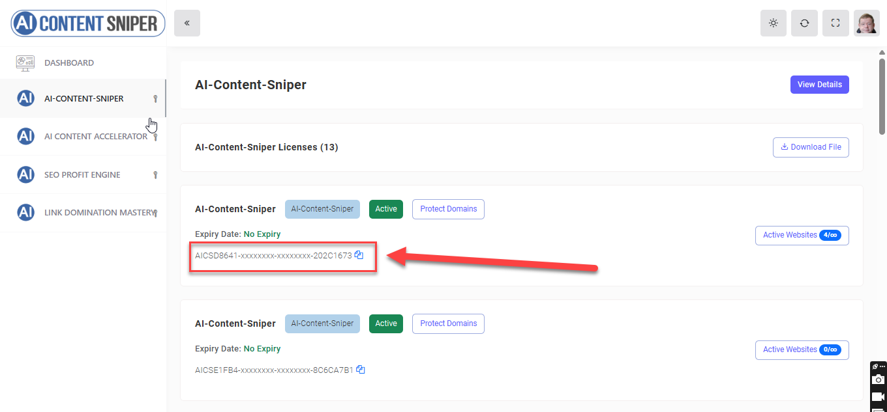887x412 pixels.
Task: Click the View Details button
Action: 819,85
